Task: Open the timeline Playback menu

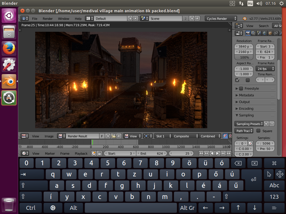Action: coord(81,154)
